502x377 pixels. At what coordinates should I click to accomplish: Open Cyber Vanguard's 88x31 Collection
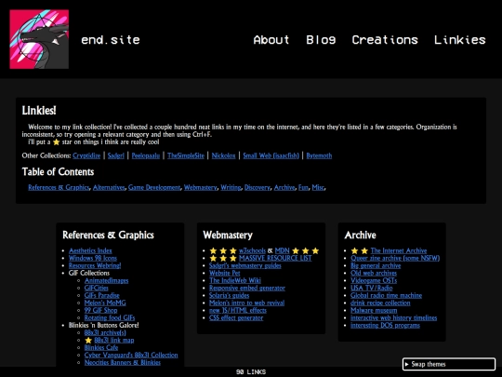pyautogui.click(x=131, y=356)
